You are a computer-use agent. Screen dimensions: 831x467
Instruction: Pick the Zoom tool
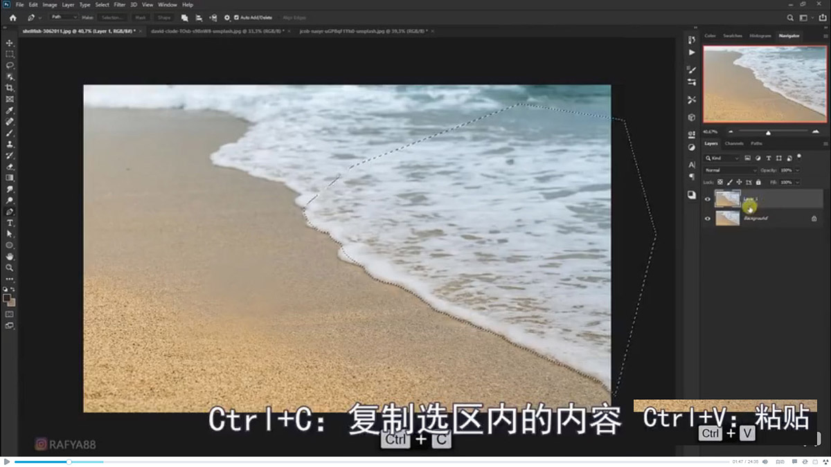point(10,268)
